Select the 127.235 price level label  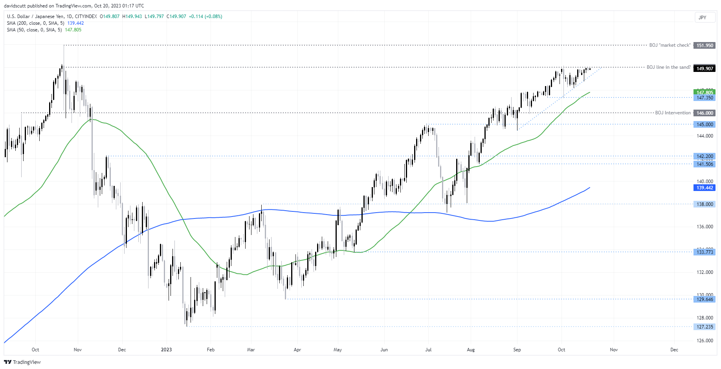click(704, 327)
